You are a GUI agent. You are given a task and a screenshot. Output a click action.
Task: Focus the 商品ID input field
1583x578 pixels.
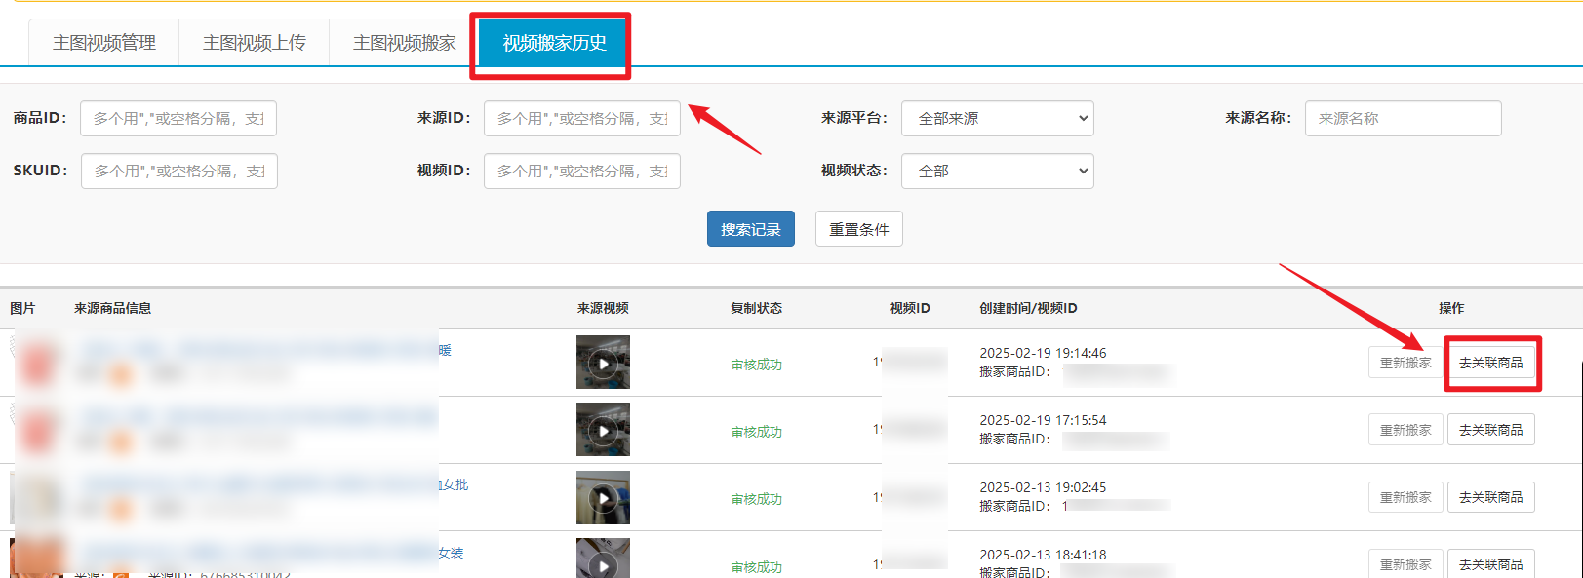click(178, 119)
